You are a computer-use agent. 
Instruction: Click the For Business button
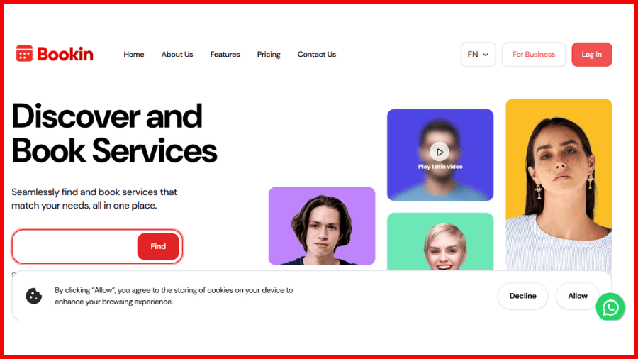pos(533,55)
